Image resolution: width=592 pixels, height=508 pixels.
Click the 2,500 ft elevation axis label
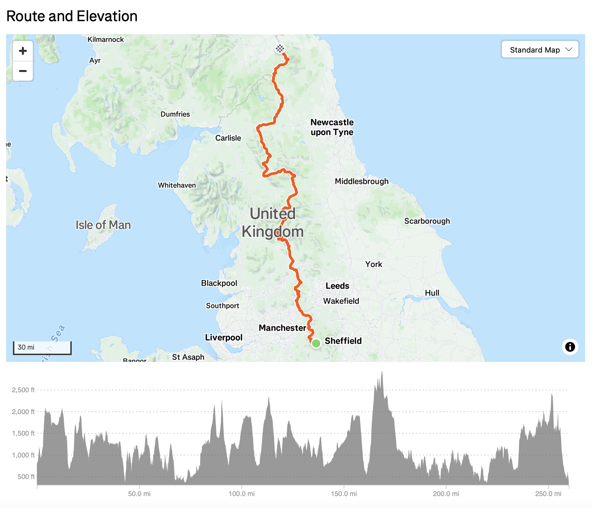[x=23, y=390]
